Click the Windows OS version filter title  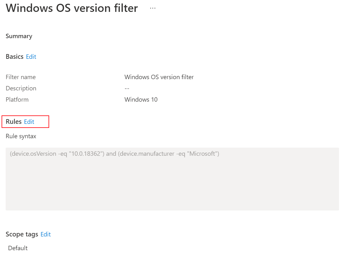[71, 8]
